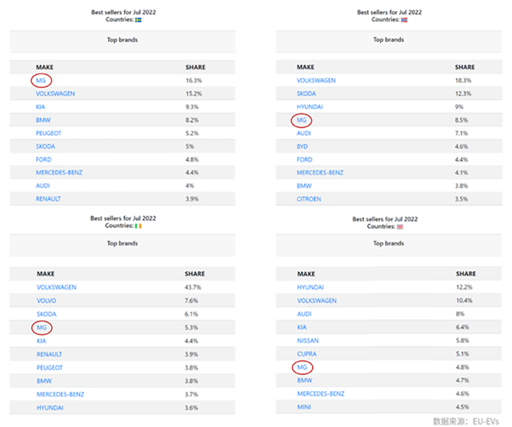The height and width of the screenshot is (427, 512).
Task: Click PEUGEOT with the 5.2% share
Action: pyautogui.click(x=49, y=133)
